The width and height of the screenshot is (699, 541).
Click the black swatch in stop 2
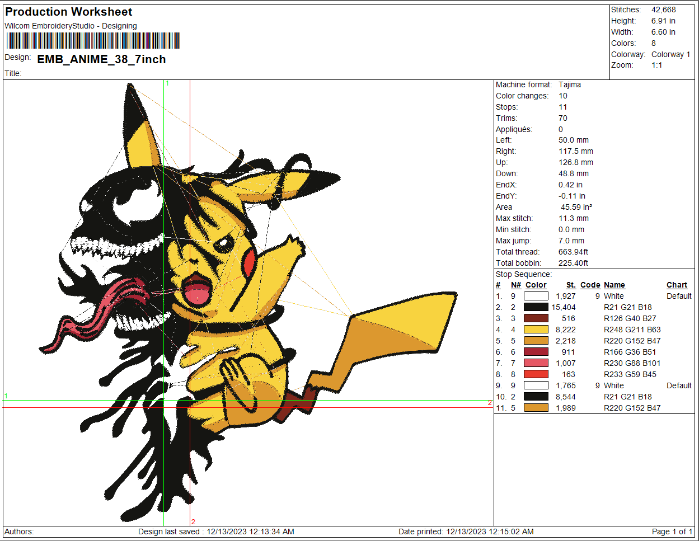coord(536,307)
